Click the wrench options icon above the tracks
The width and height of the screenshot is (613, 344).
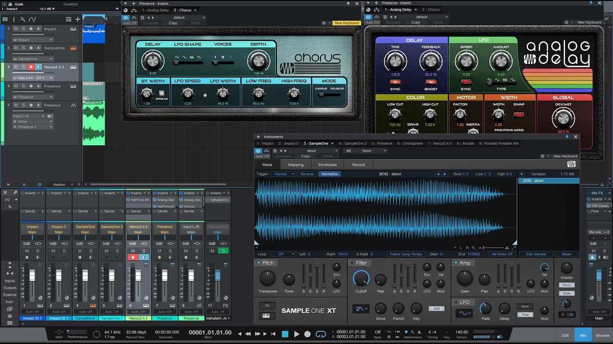pyautogui.click(x=23, y=19)
